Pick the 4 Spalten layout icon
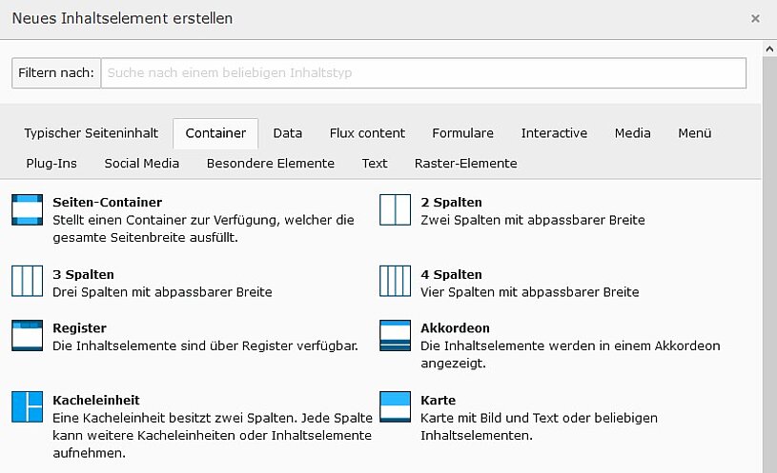The height and width of the screenshot is (473, 777). [x=395, y=282]
